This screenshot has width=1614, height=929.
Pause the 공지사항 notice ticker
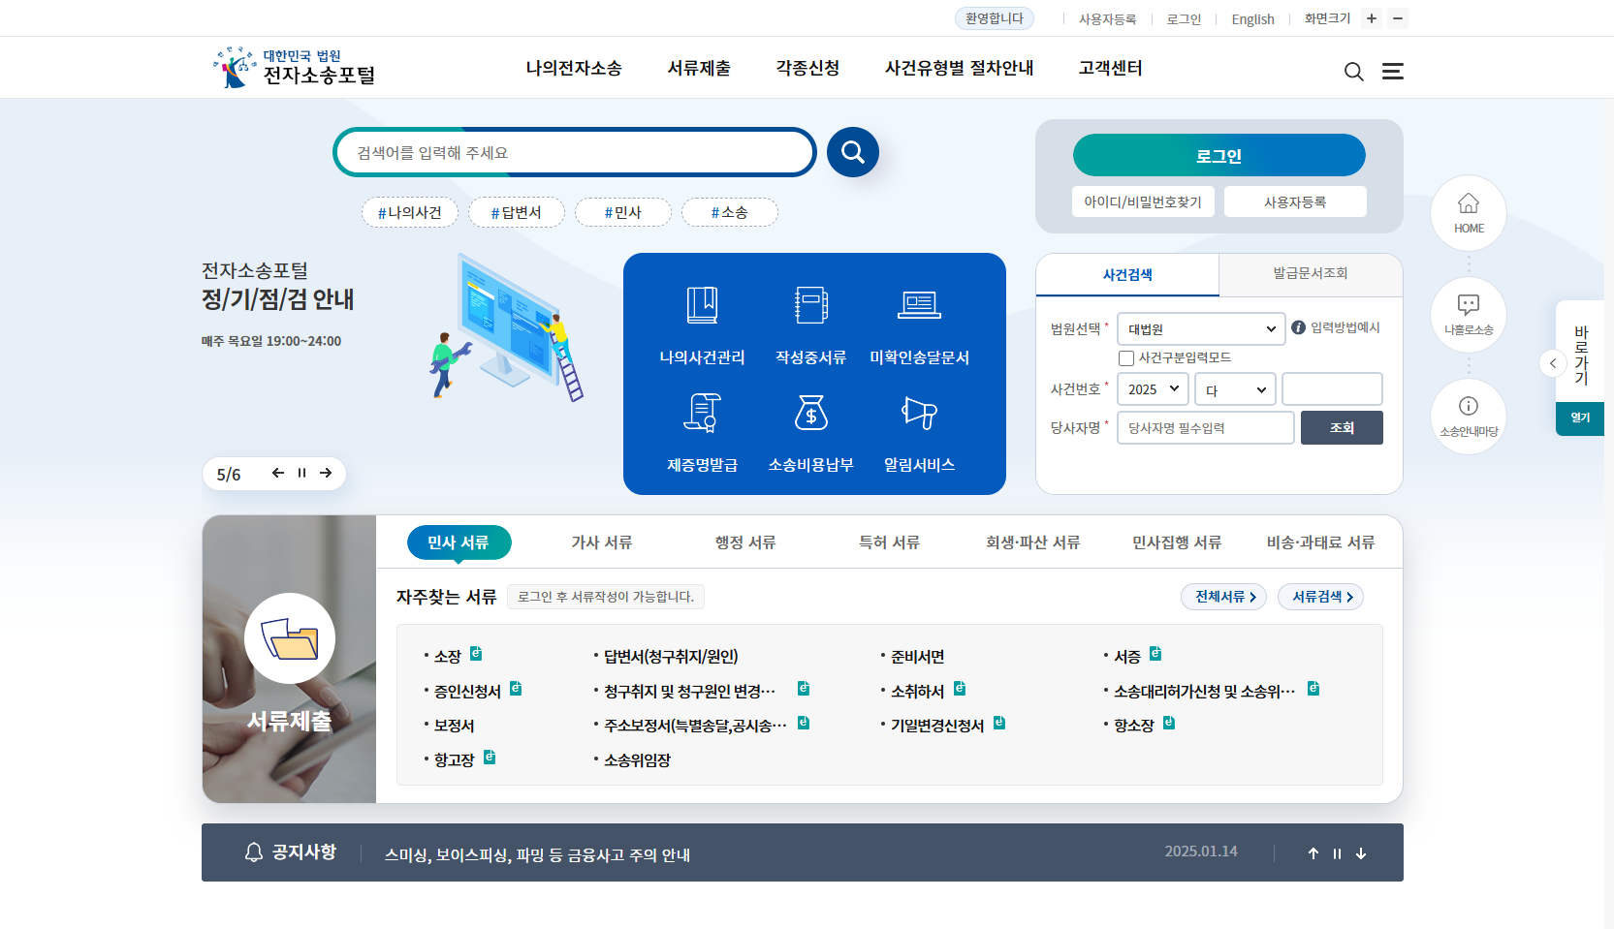pos(1337,853)
